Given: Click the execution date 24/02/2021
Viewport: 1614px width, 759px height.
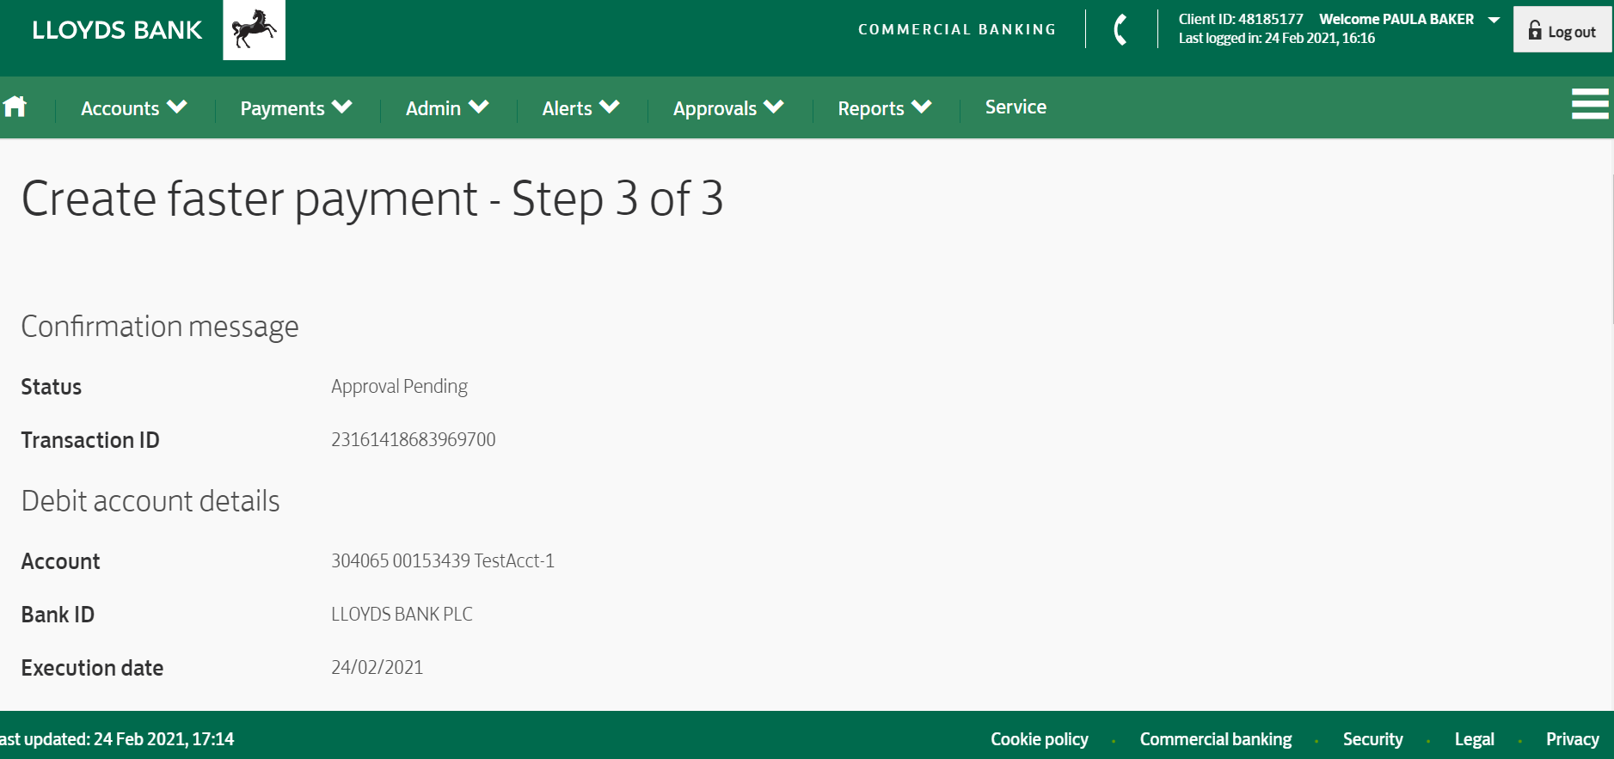Looking at the screenshot, I should [x=377, y=667].
